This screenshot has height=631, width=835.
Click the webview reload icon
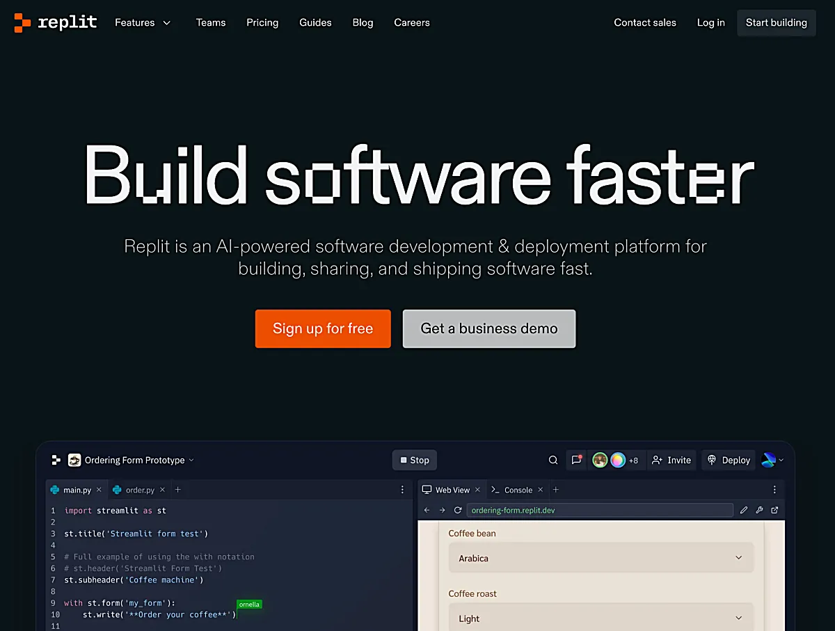458,510
